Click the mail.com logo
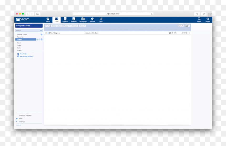Viewport: 226px width, 146px height. [23, 19]
